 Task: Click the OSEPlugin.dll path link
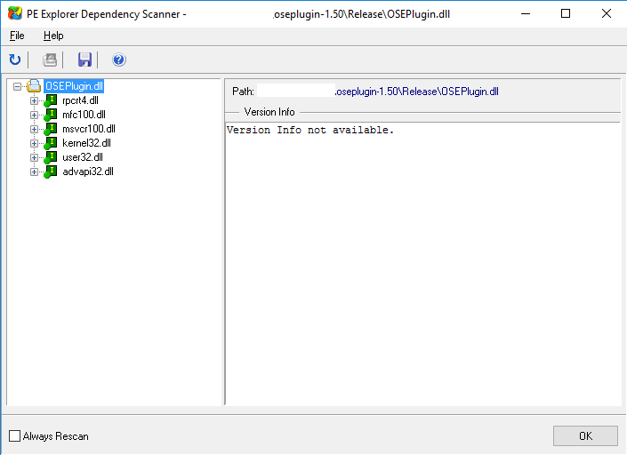click(x=417, y=92)
